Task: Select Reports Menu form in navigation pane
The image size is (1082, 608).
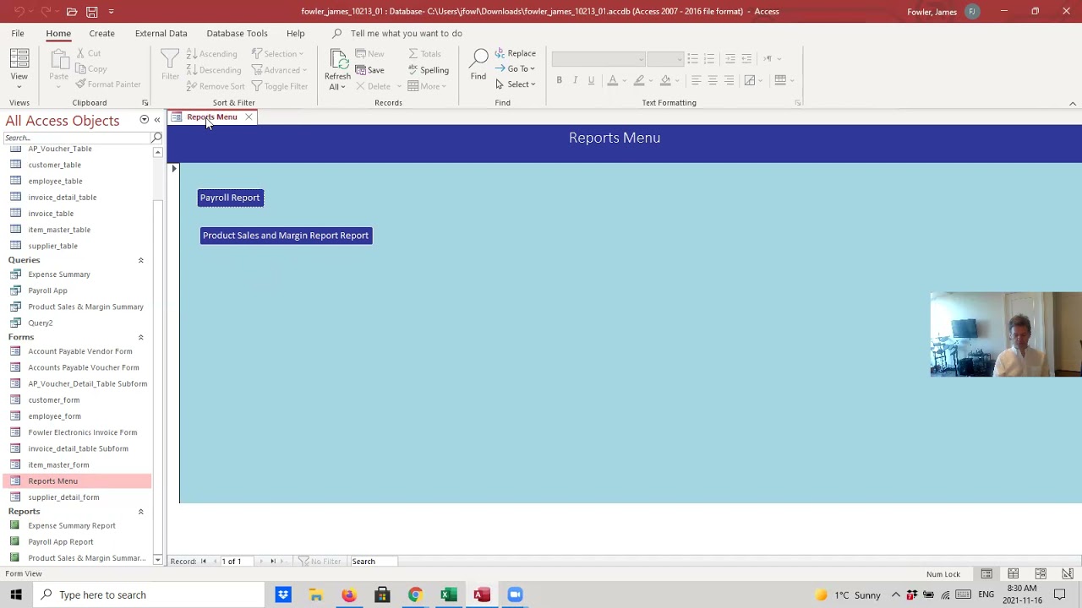Action: point(76,481)
